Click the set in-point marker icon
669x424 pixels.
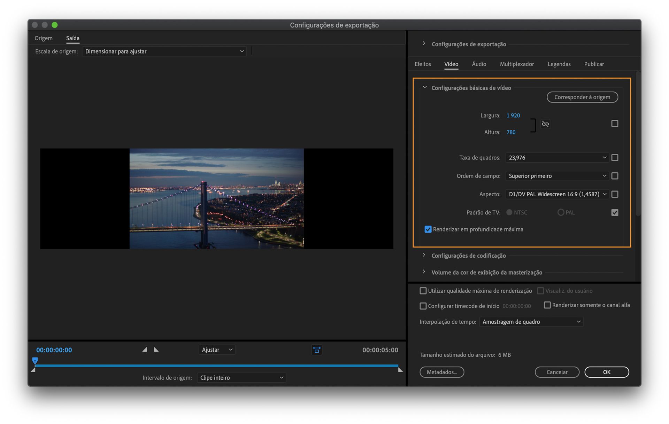click(x=145, y=350)
